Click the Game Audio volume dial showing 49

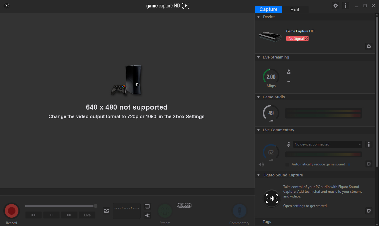pos(271,113)
